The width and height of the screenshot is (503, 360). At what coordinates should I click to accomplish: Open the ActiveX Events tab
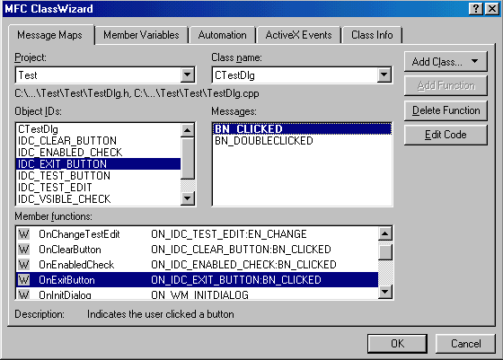[x=298, y=35]
